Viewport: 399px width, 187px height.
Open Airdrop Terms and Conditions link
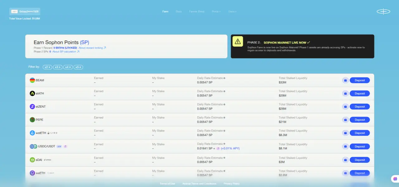199,184
